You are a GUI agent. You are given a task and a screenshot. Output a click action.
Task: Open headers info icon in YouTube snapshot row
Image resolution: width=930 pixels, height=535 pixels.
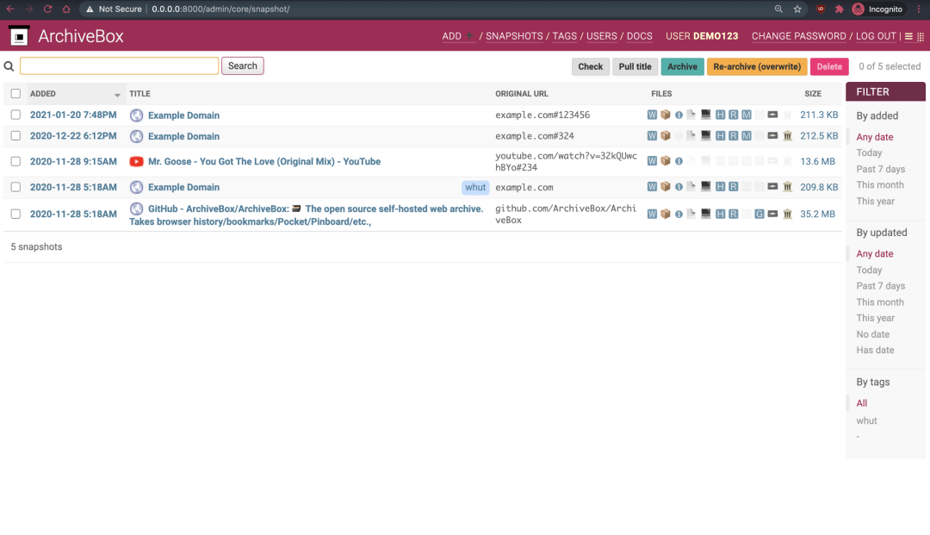click(679, 161)
